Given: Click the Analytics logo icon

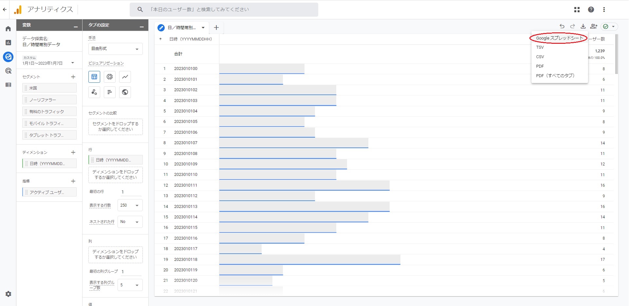Looking at the screenshot, I should [x=18, y=10].
